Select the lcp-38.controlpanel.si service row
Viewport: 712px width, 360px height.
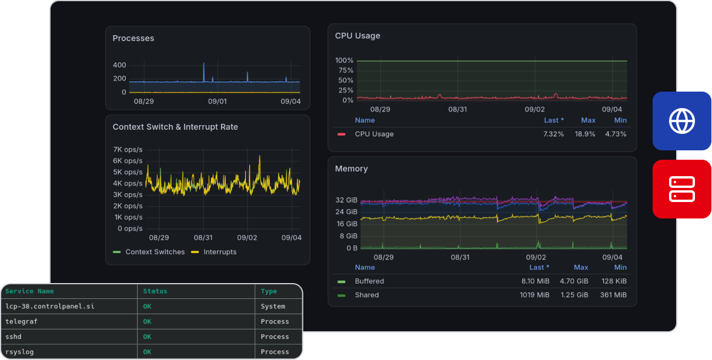pyautogui.click(x=152, y=307)
